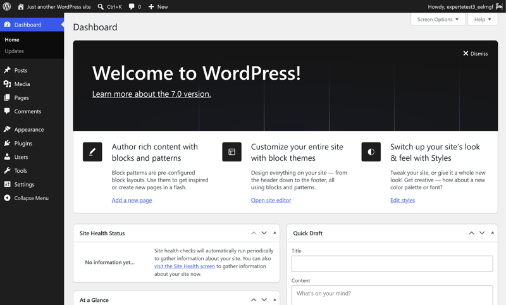Follow the Add a new page link
506x305 pixels.
point(132,200)
